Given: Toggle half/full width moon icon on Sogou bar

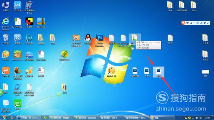Looking at the screenshot, I should (191, 23).
